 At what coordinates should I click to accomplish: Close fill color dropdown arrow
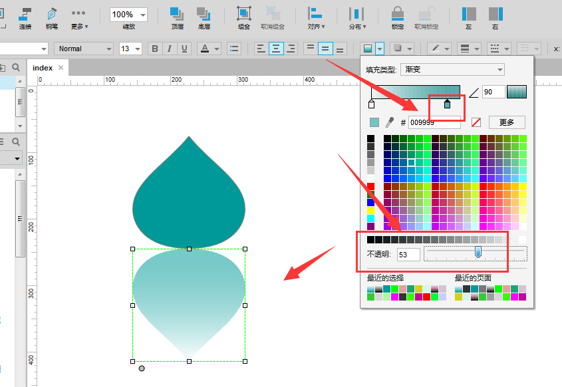tap(380, 49)
